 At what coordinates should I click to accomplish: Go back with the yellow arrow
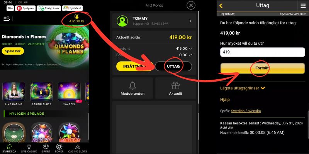(221, 6)
